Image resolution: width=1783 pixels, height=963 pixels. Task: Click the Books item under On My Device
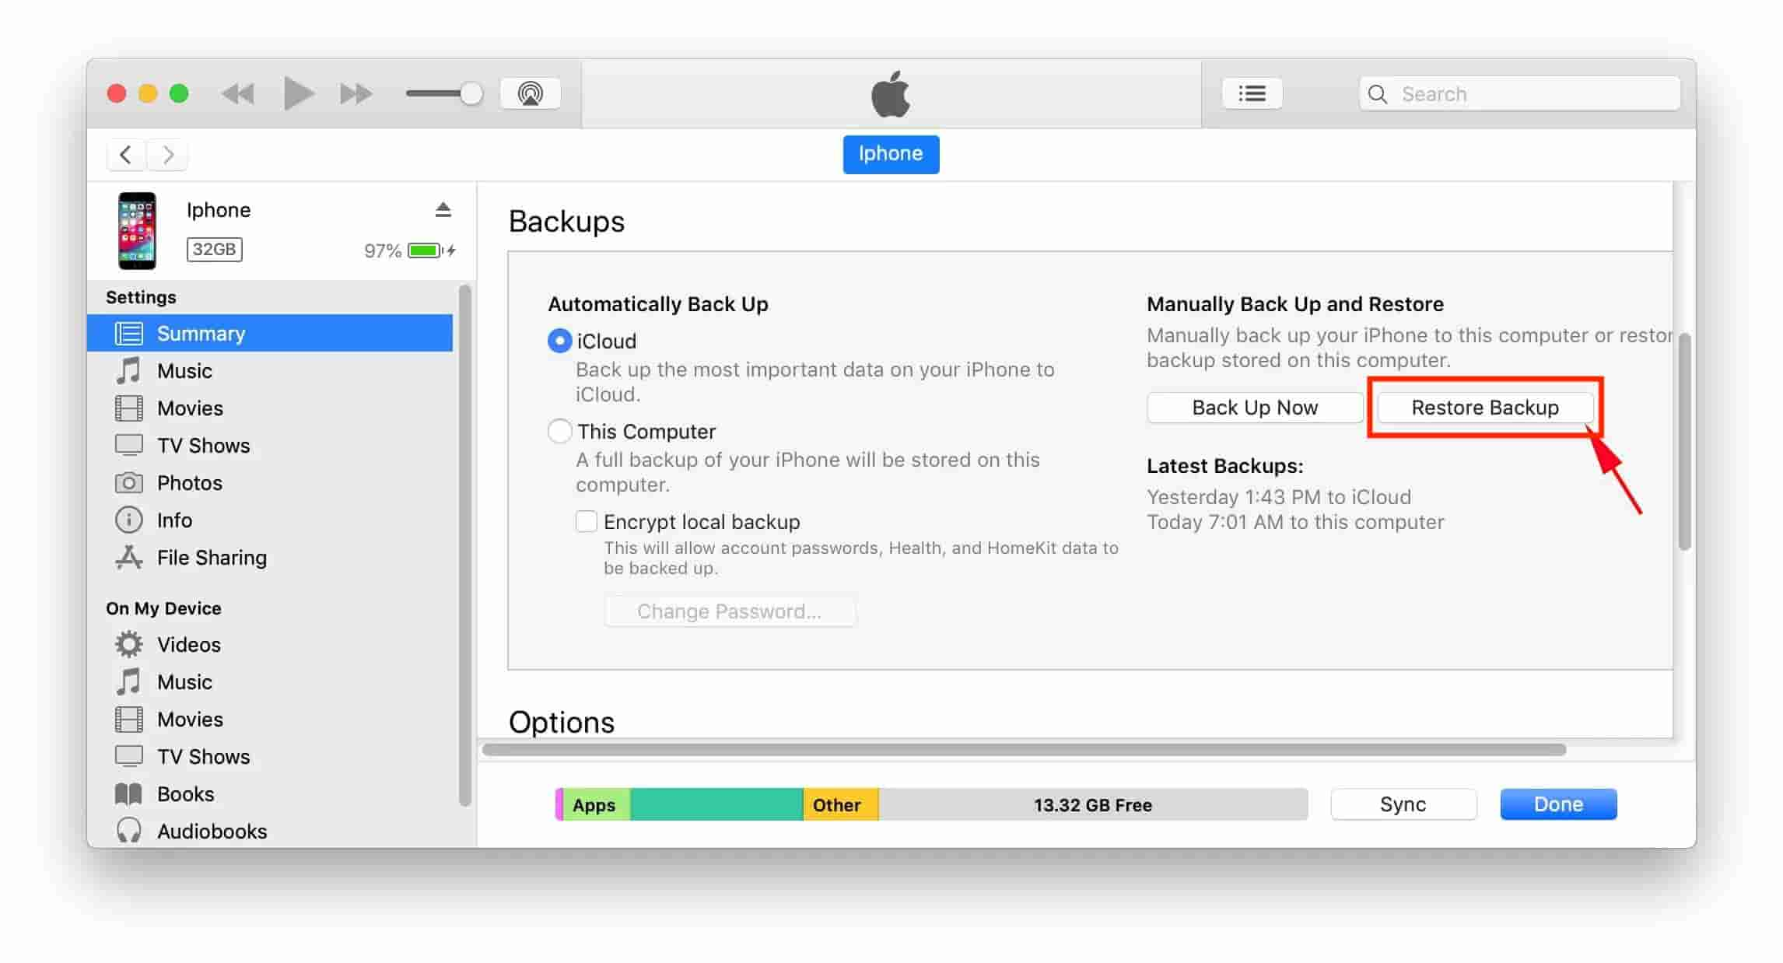[x=185, y=792]
